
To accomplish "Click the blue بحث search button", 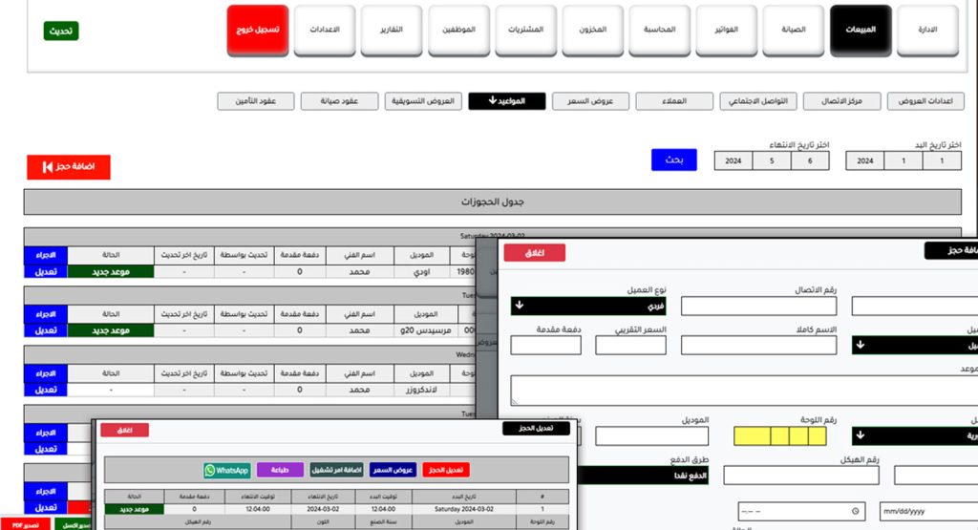I will point(674,159).
